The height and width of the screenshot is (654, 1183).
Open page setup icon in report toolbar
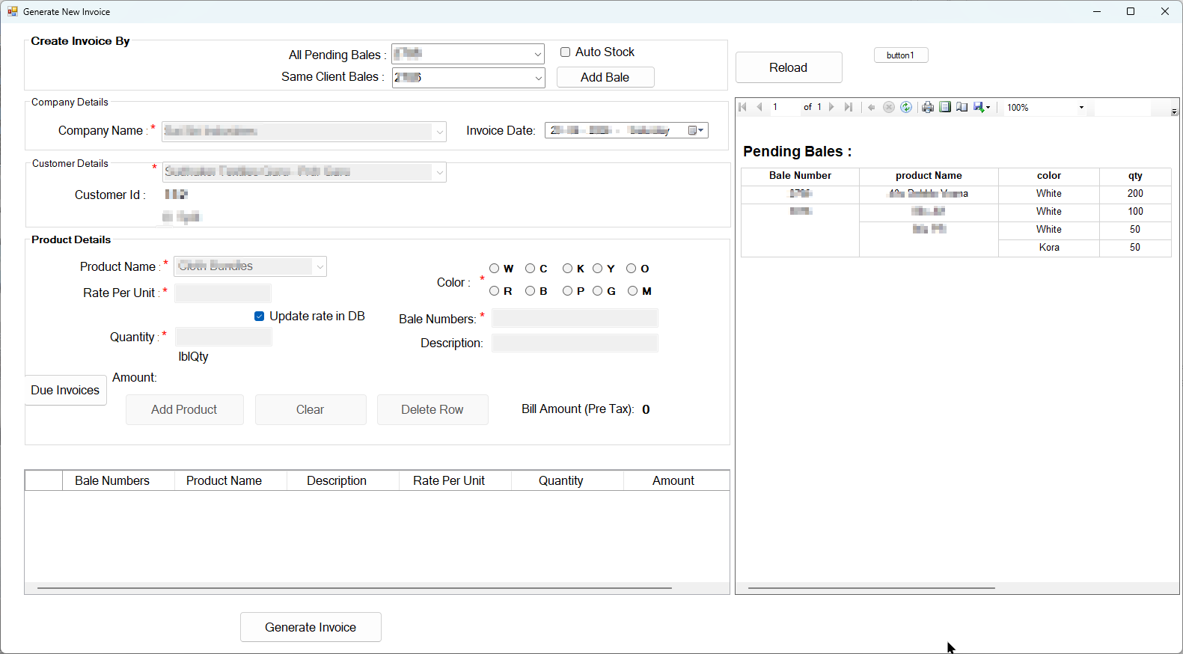(962, 107)
